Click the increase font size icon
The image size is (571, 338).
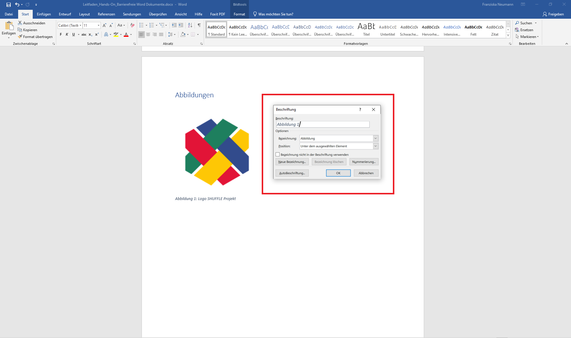(x=104, y=25)
